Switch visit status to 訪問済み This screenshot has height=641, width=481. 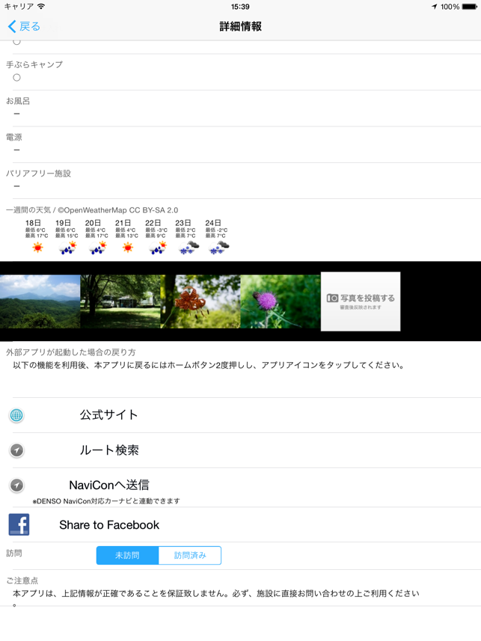[190, 556]
